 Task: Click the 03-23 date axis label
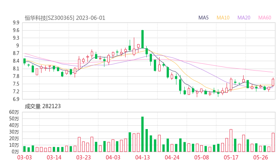click(x=83, y=157)
